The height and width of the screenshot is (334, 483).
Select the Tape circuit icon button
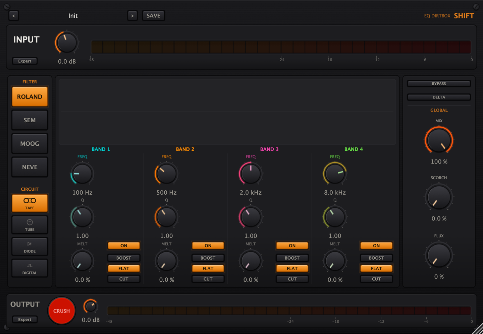[x=30, y=203]
